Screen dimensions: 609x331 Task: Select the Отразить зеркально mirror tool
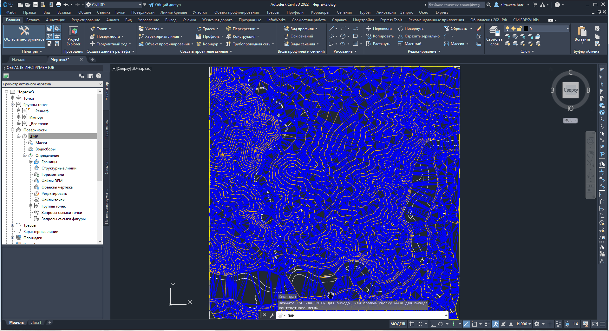pyautogui.click(x=419, y=36)
